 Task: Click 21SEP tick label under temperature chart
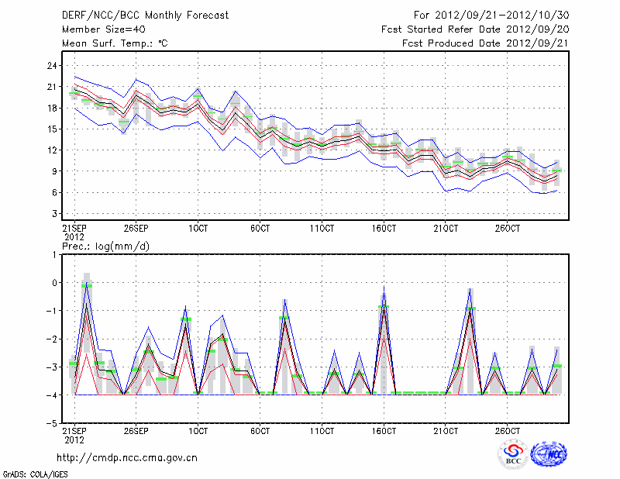pos(74,229)
